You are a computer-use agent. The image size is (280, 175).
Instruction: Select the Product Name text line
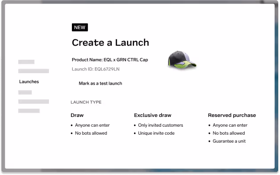[110, 60]
